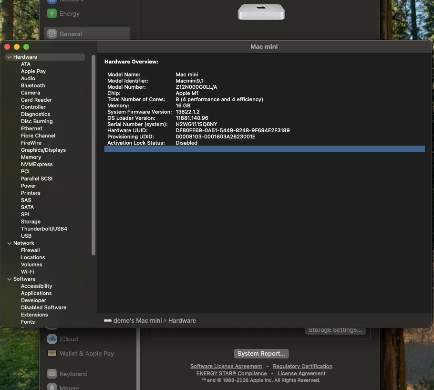Open the Software License Agreement link

click(226, 366)
